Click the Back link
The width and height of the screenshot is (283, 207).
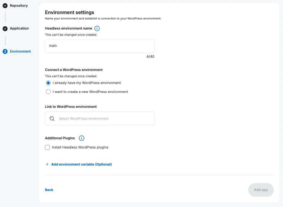[49, 190]
